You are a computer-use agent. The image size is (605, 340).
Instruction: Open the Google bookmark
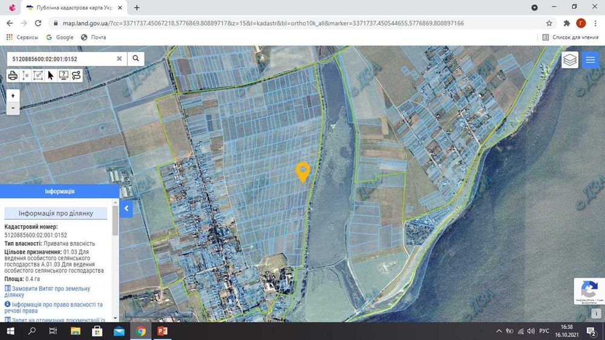tap(60, 37)
